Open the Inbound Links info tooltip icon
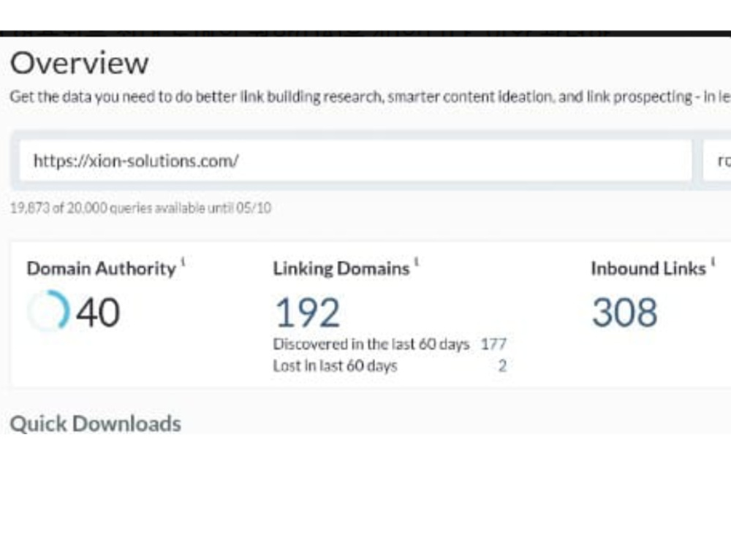 (x=713, y=262)
